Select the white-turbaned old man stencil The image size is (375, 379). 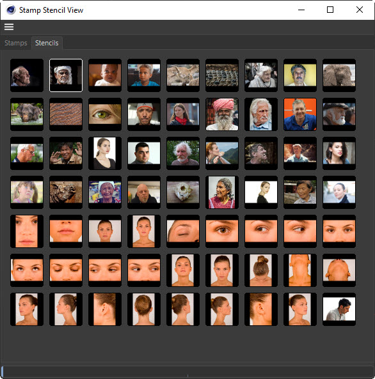[x=66, y=75]
